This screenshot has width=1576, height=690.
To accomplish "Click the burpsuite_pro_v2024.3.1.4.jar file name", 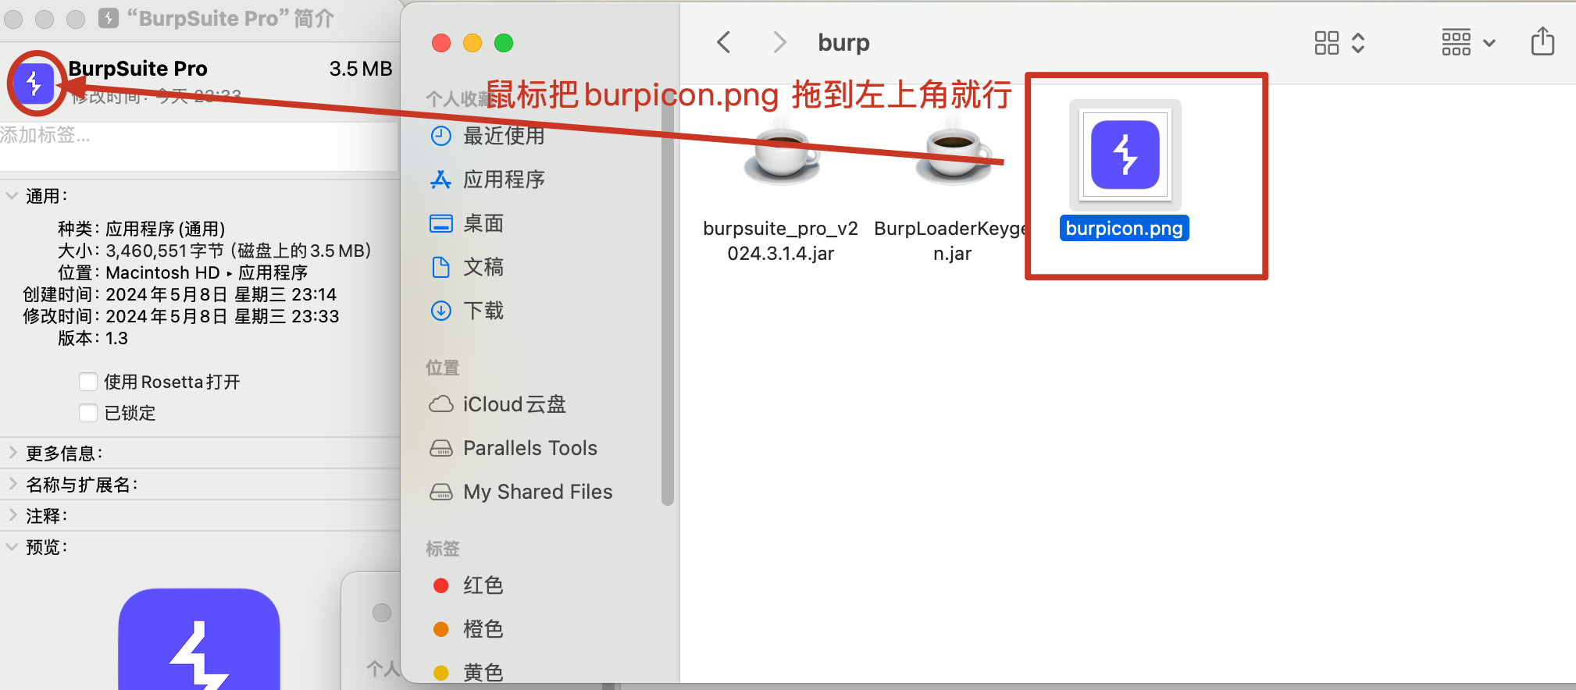I will (781, 240).
